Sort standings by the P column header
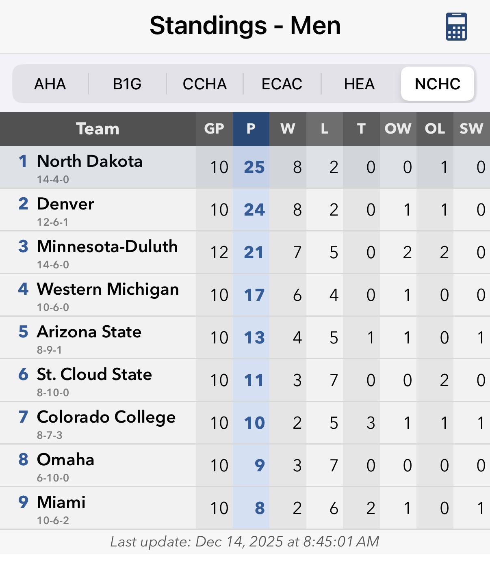Image resolution: width=490 pixels, height=570 pixels. tap(251, 129)
